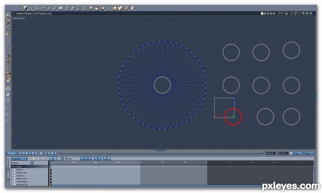
Task: Click the end time field in playback bar
Action: (283, 153)
